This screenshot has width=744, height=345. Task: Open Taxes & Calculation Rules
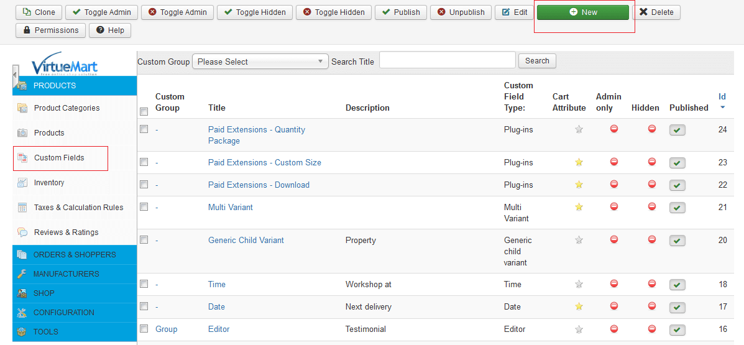tap(79, 208)
